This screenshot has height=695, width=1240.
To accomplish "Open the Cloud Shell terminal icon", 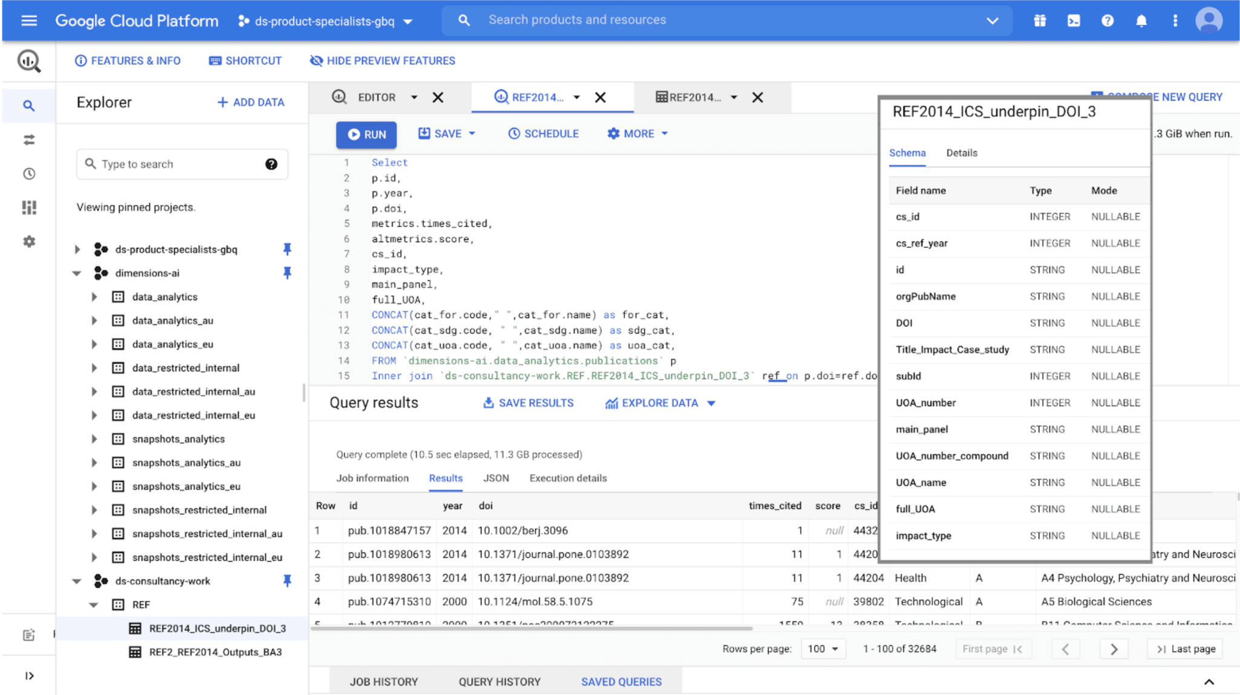I will [1073, 21].
